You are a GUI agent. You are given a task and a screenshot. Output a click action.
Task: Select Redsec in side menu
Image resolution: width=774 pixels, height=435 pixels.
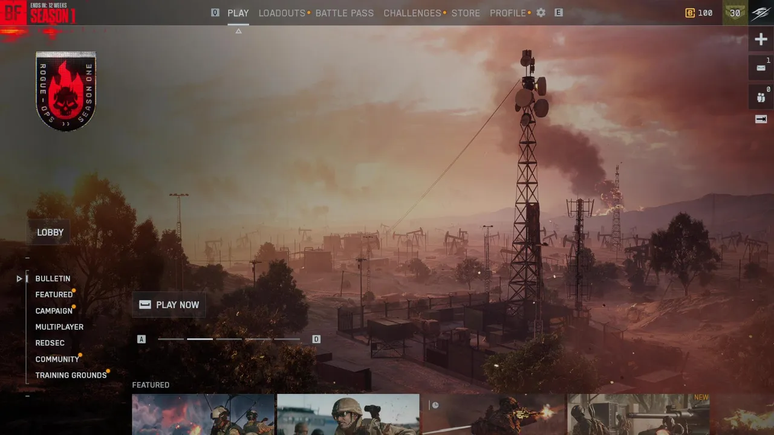50,343
